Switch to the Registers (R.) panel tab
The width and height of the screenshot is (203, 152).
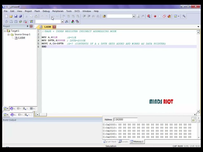pyautogui.click(x=32, y=109)
